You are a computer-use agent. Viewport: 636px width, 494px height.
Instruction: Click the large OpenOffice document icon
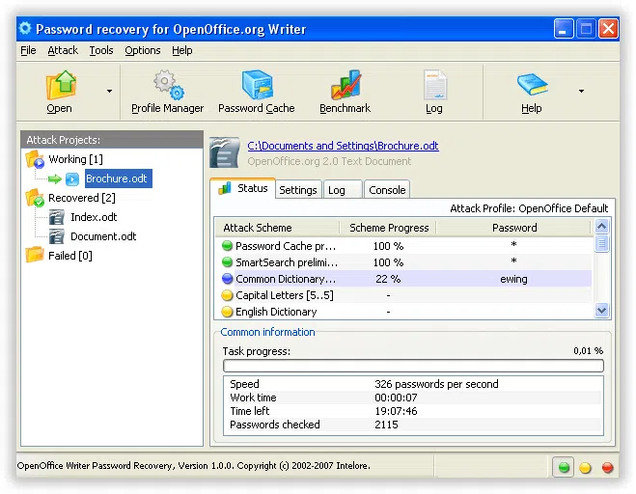pos(225,152)
